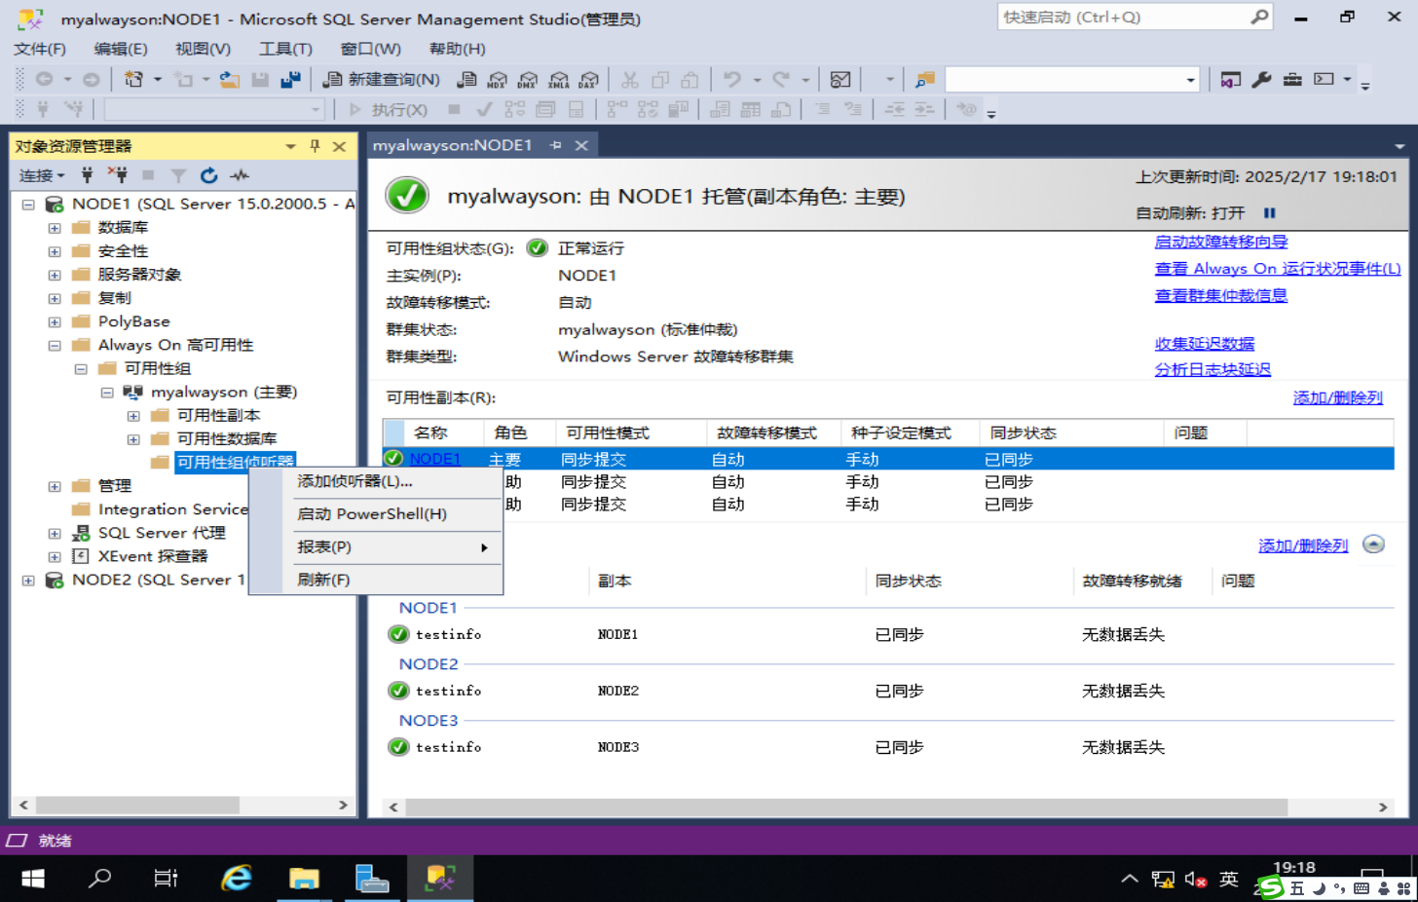Screen dimensions: 1418x902
Task: Open the Activity Monitor toolbar icon
Action: (840, 80)
